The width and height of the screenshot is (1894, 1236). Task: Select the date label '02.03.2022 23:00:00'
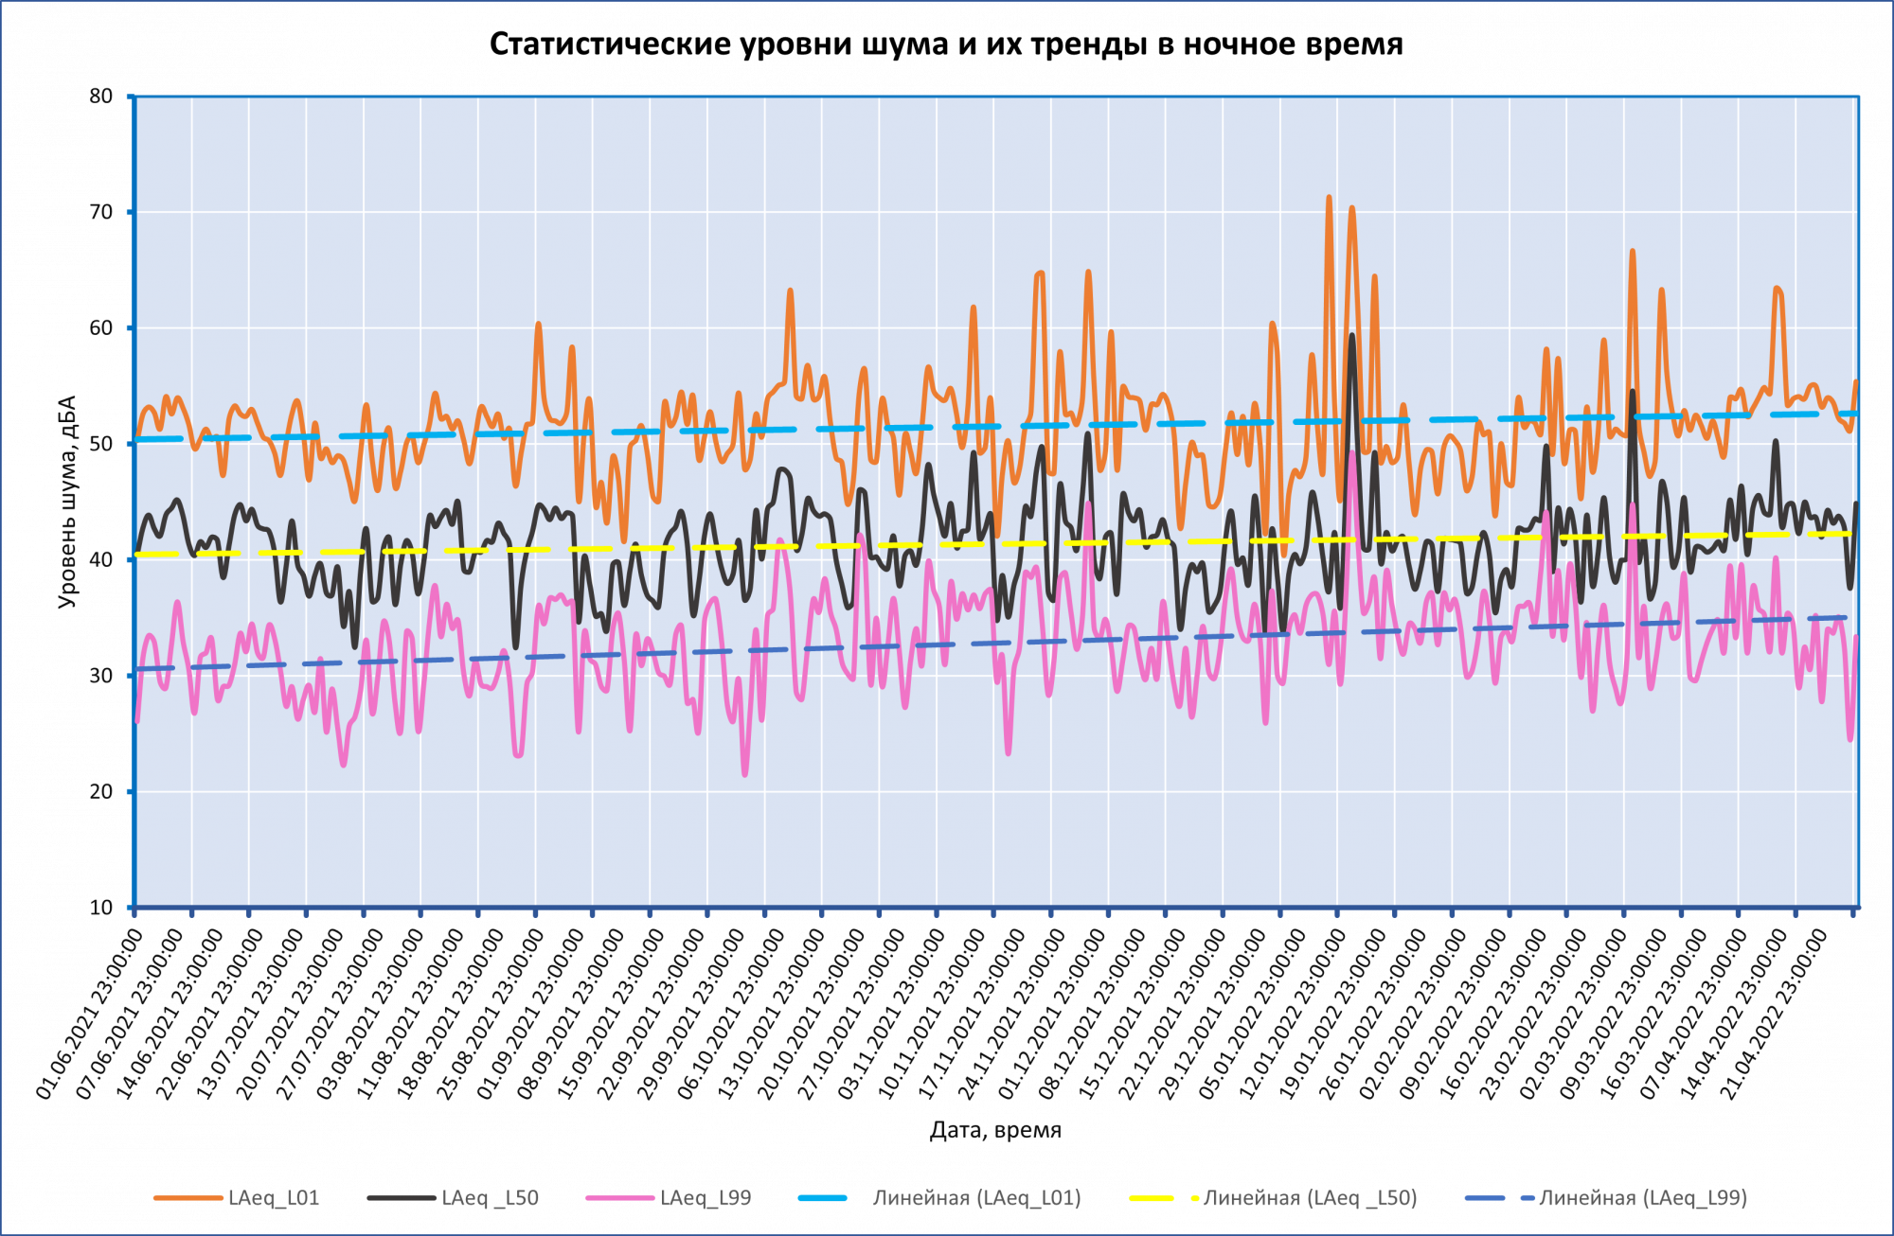click(x=1573, y=1014)
